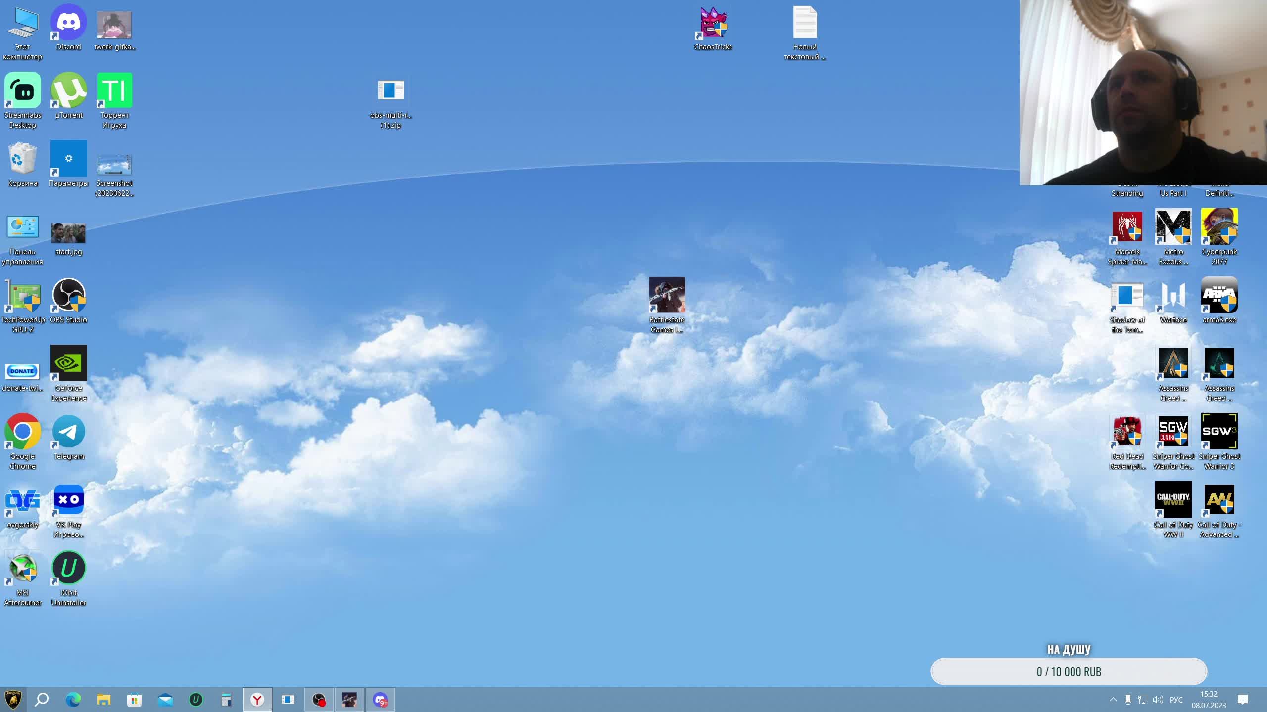Select the Cyberpunk 2077 shortcut
This screenshot has height=712, width=1267.
pos(1219,227)
